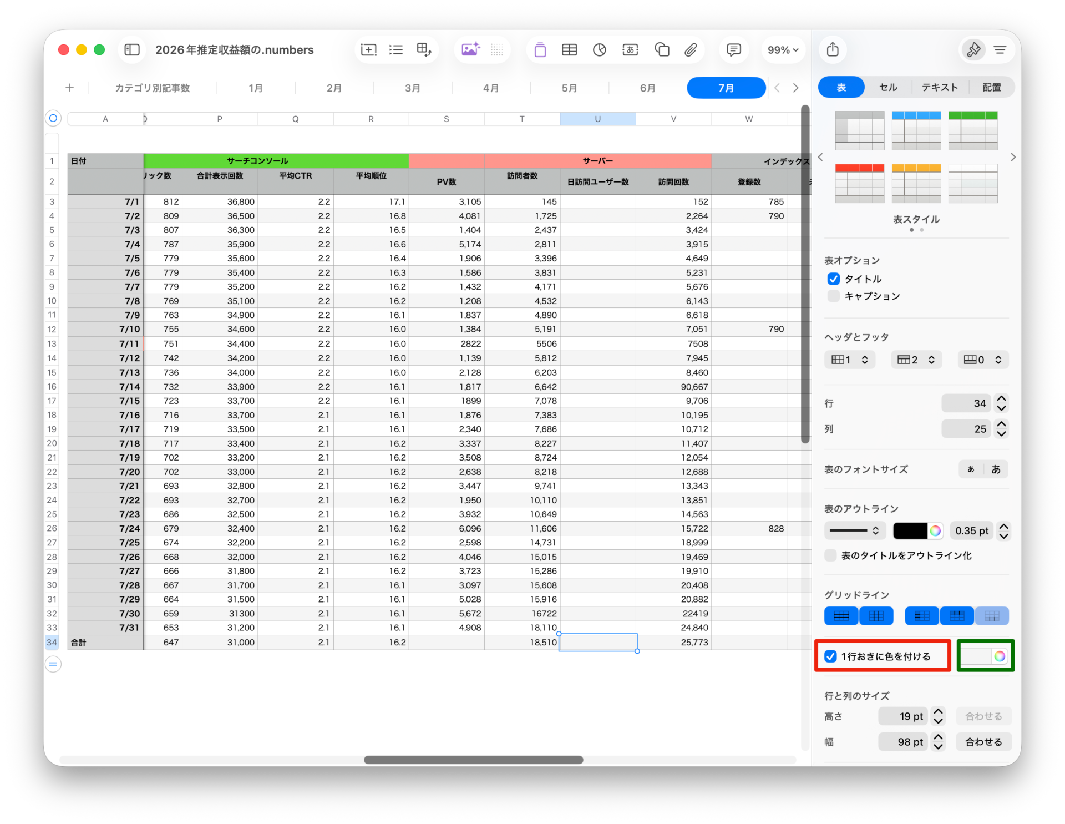
Task: Click column width stepper beside 98 pt
Action: tap(938, 742)
